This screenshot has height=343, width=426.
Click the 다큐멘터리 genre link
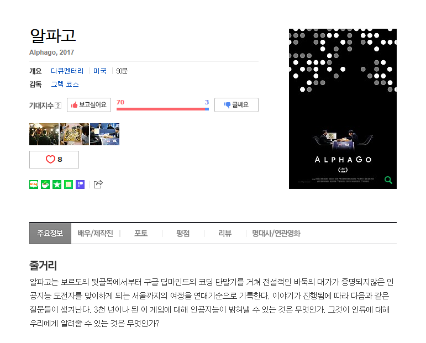67,71
